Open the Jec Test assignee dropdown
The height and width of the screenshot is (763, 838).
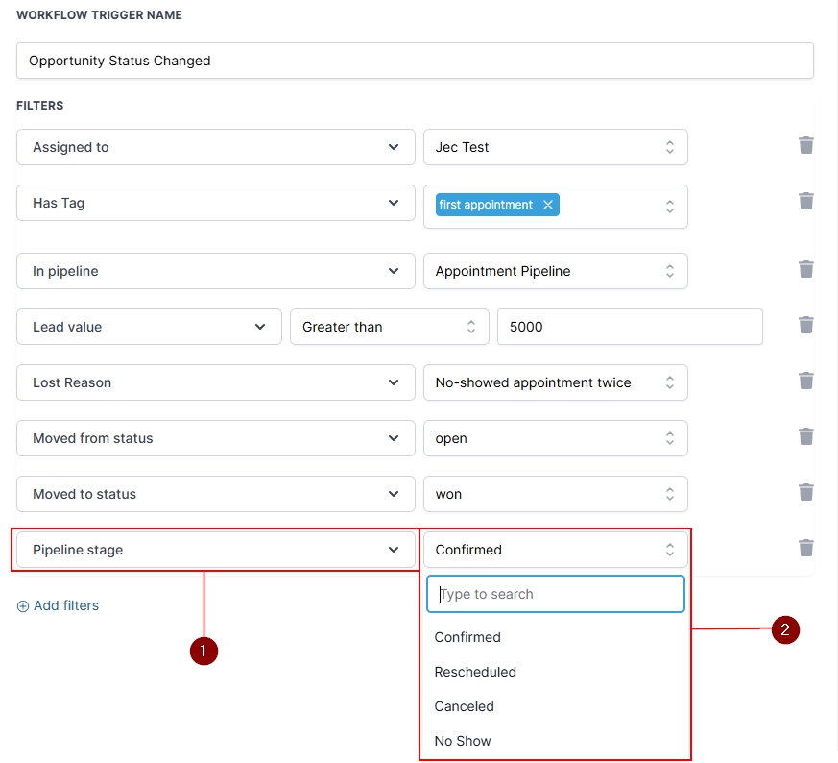point(555,147)
